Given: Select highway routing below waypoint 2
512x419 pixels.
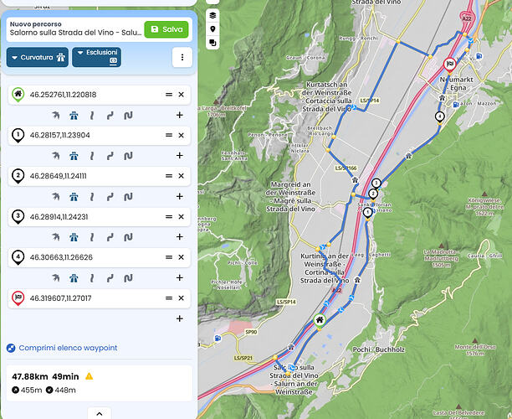Looking at the screenshot, I should point(74,196).
